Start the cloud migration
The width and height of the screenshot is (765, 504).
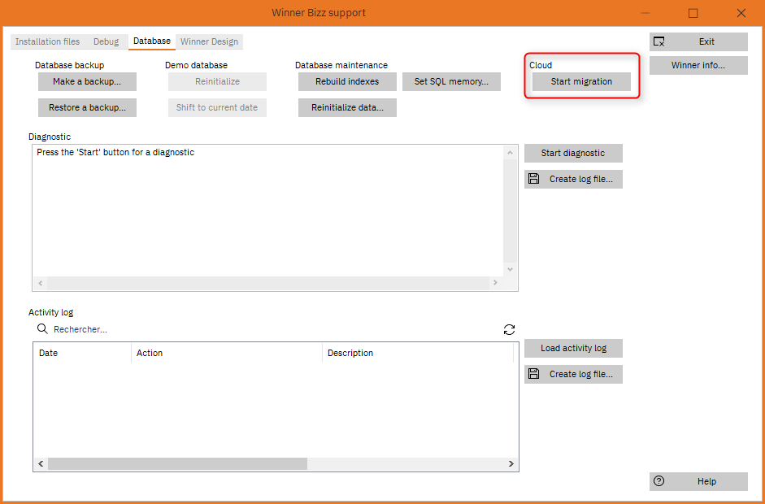coord(581,81)
